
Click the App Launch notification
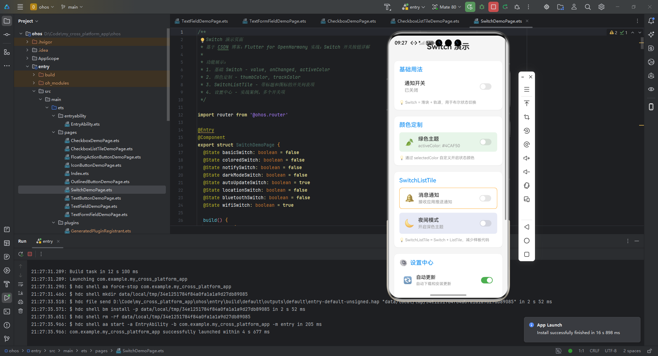tap(582, 329)
